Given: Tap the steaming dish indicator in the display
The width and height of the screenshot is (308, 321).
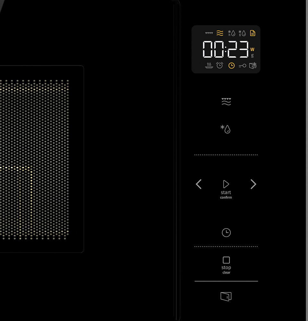Looking at the screenshot, I should (209, 66).
